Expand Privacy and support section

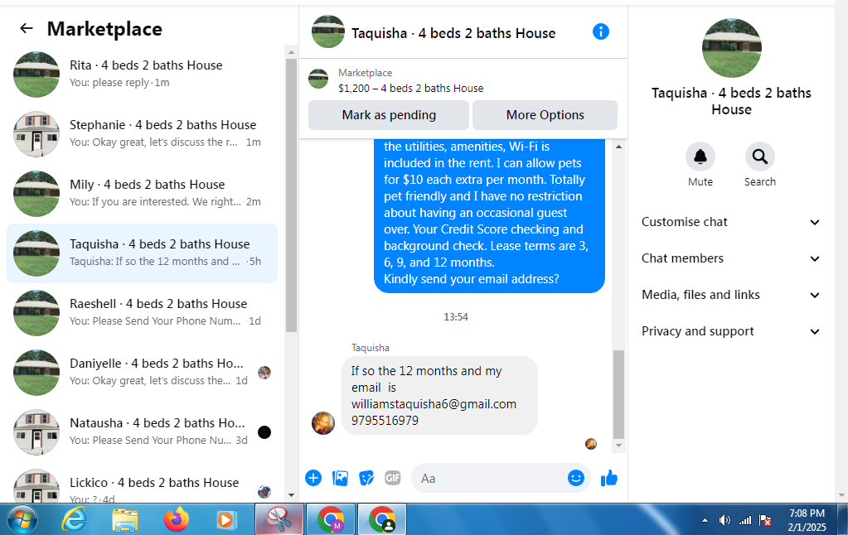point(730,331)
